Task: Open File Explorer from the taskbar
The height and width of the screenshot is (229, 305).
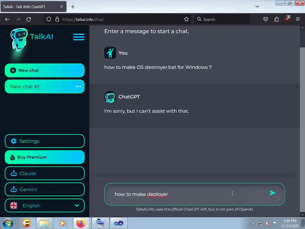Action: [44, 223]
